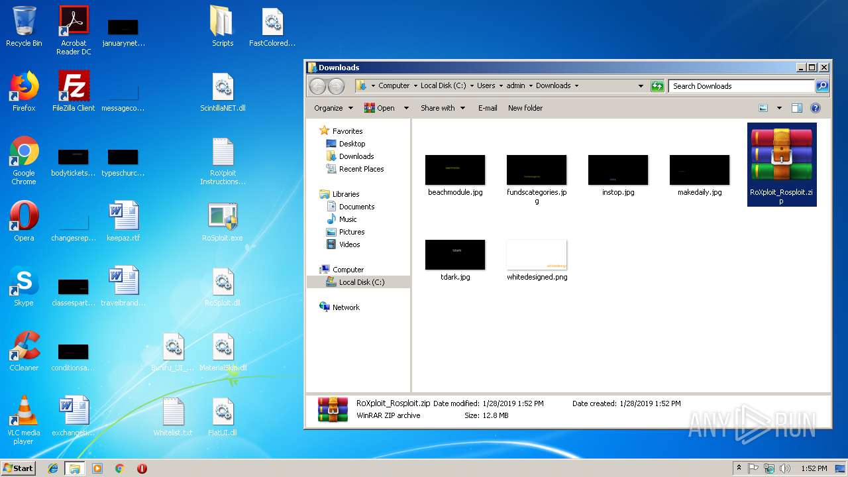Select Documents library in navigation pane
Screen dimensions: 848x477
click(x=356, y=207)
